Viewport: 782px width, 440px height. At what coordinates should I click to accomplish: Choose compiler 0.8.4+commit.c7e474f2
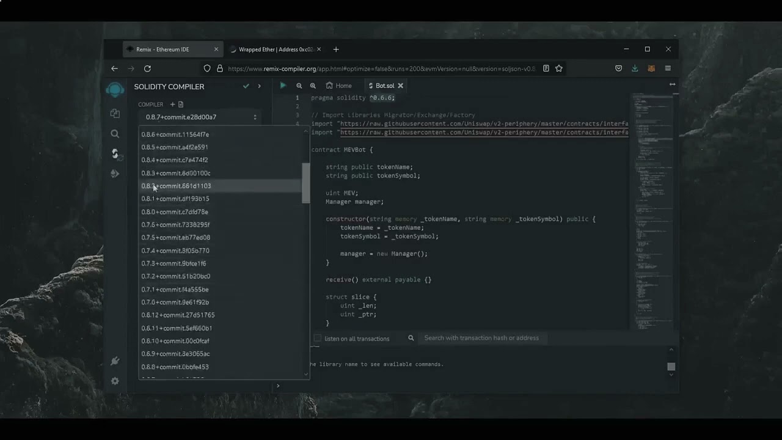[x=221, y=160]
